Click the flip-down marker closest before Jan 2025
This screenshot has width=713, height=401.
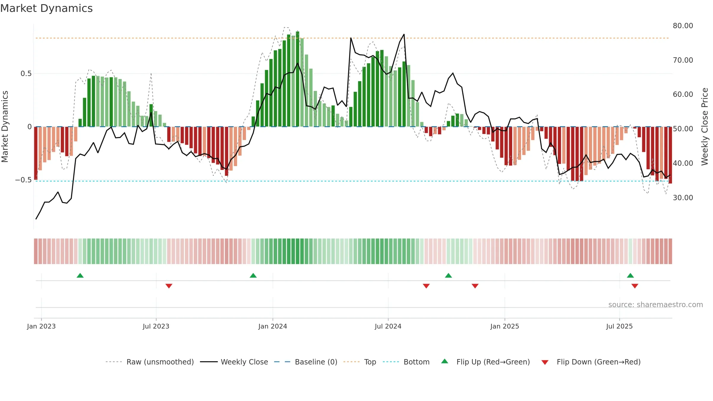coord(475,286)
